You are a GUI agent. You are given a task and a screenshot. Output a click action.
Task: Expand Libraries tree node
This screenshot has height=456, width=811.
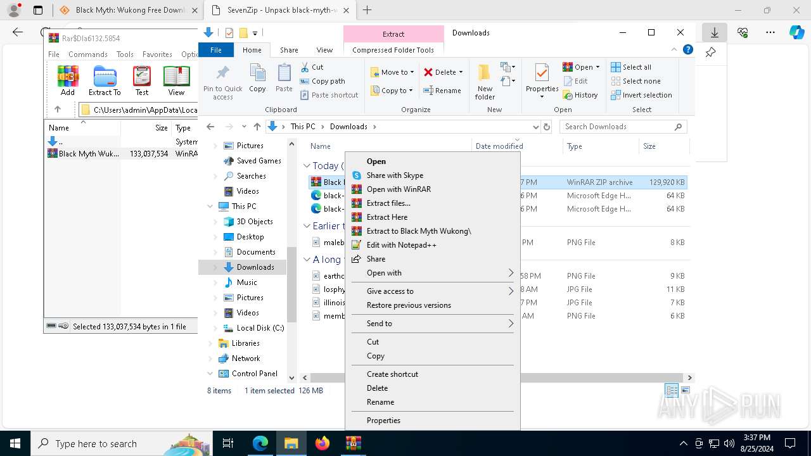click(210, 343)
